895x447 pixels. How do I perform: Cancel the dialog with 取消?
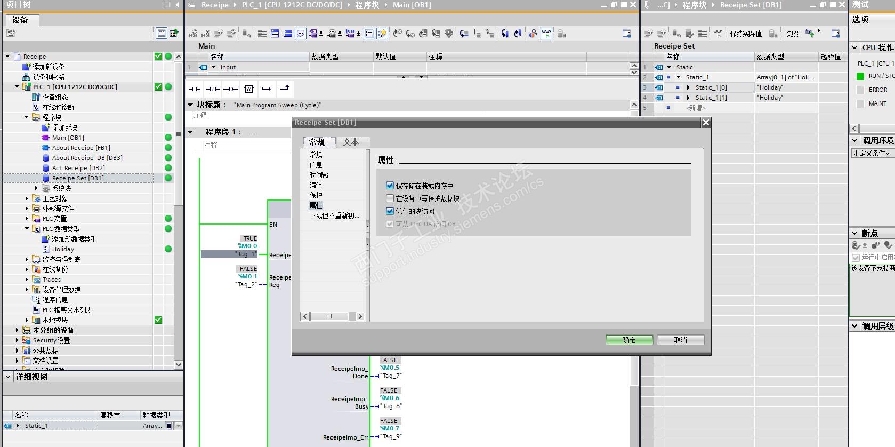click(681, 340)
